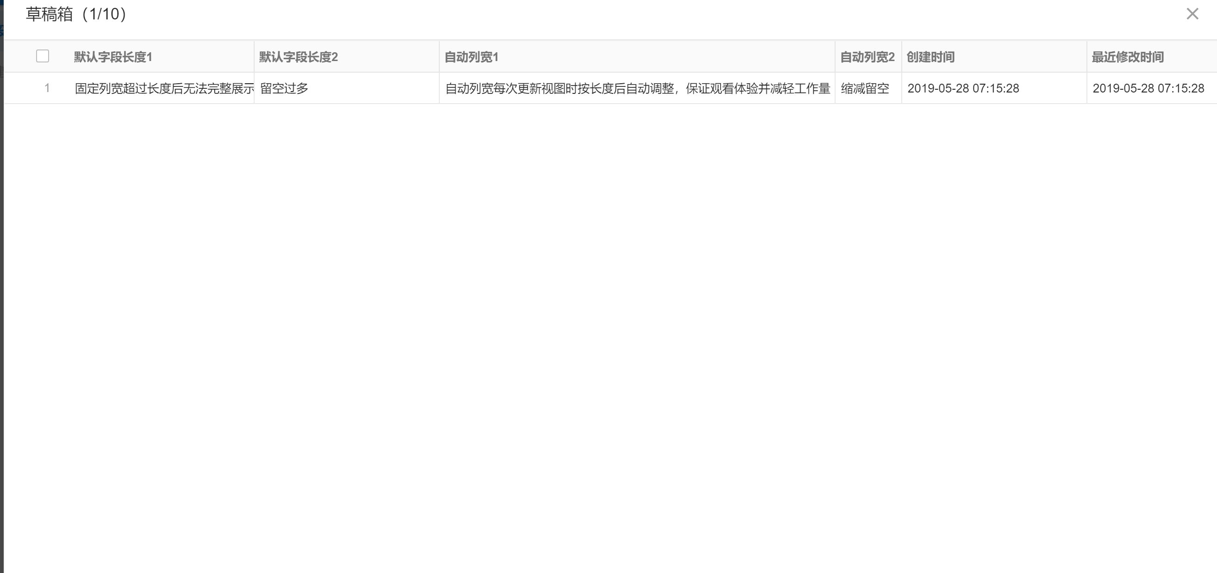The height and width of the screenshot is (573, 1217).
Task: Select the last modified timestamp cell
Action: 1149,88
